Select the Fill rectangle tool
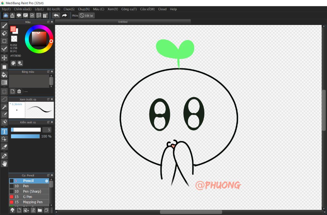The height and width of the screenshot is (215, 327). (x=4, y=67)
